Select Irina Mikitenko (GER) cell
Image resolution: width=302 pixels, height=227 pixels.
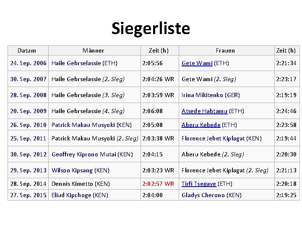click(211, 95)
